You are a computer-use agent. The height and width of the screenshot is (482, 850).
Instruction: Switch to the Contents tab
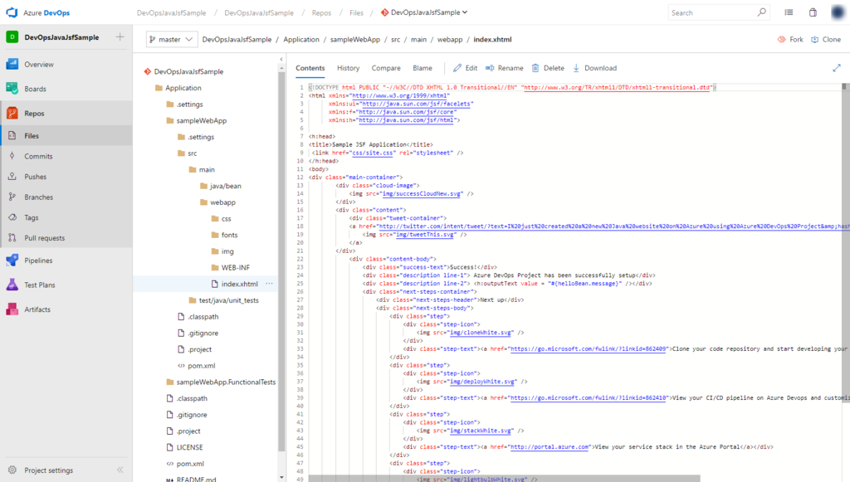coord(310,68)
